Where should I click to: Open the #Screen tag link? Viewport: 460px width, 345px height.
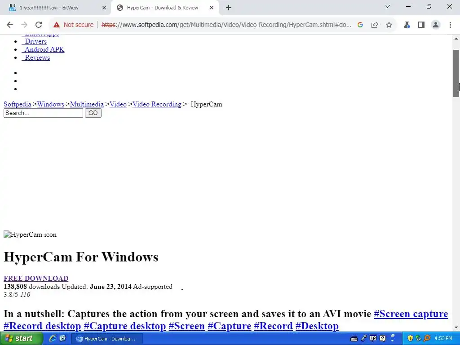click(186, 326)
